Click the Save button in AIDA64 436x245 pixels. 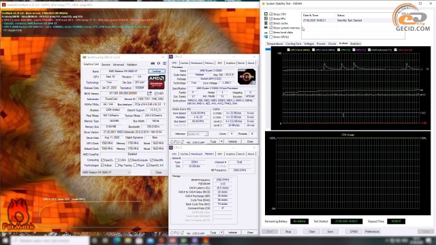[330, 231]
